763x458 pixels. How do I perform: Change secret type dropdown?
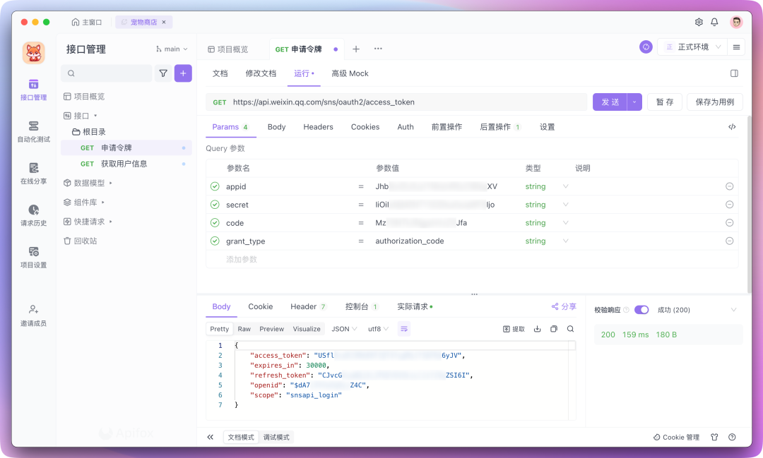565,205
